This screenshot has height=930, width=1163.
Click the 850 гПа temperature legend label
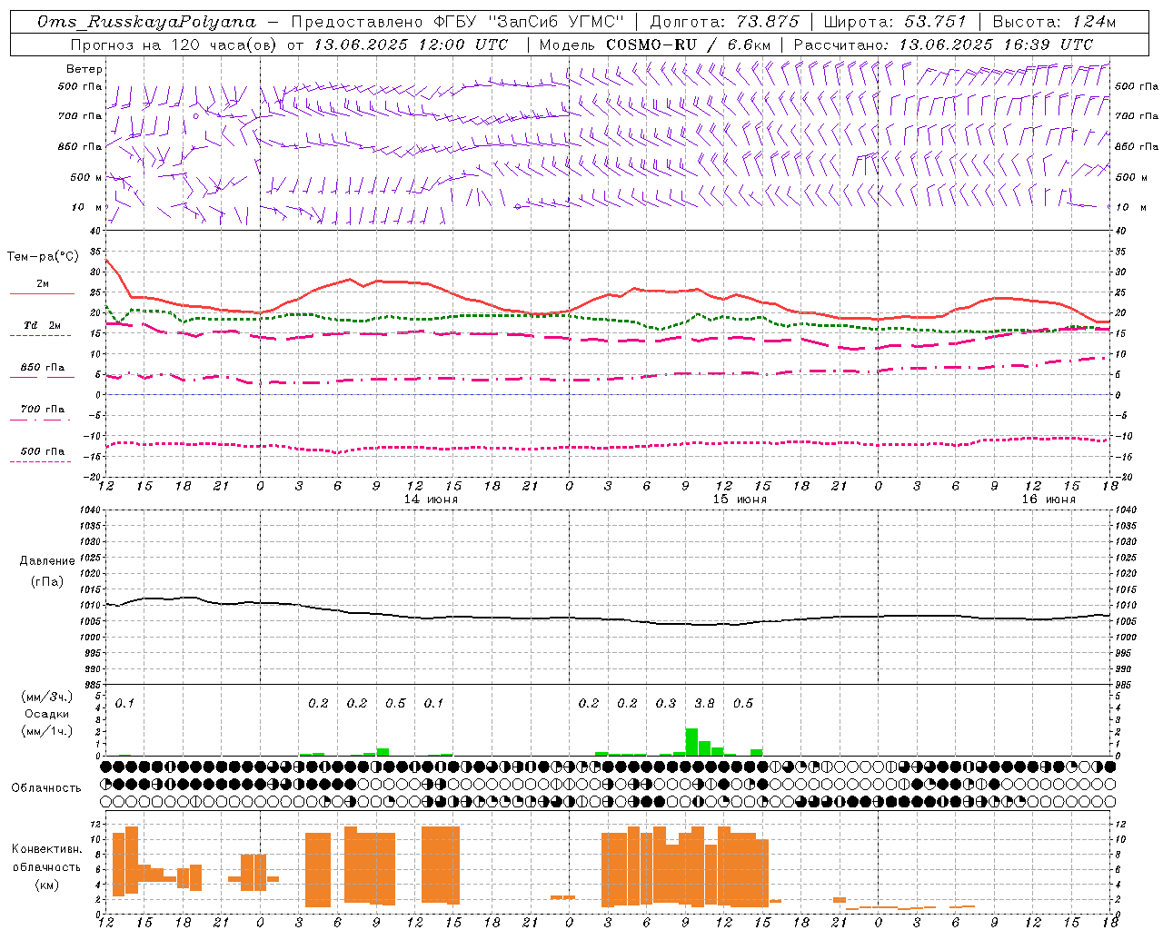pos(43,368)
